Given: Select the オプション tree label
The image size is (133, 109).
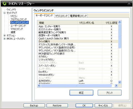Looking at the screenshot, I should point(11,35).
